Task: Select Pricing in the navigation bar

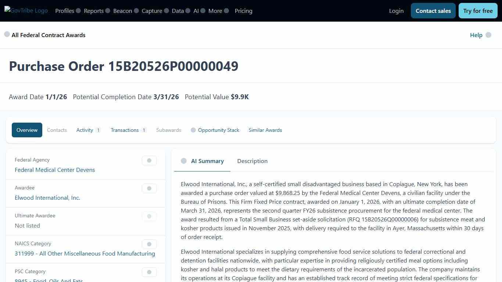Action: click(243, 11)
